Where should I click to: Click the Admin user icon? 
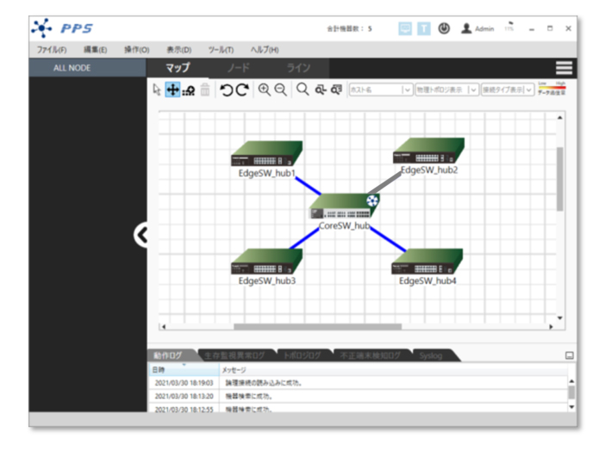466,28
